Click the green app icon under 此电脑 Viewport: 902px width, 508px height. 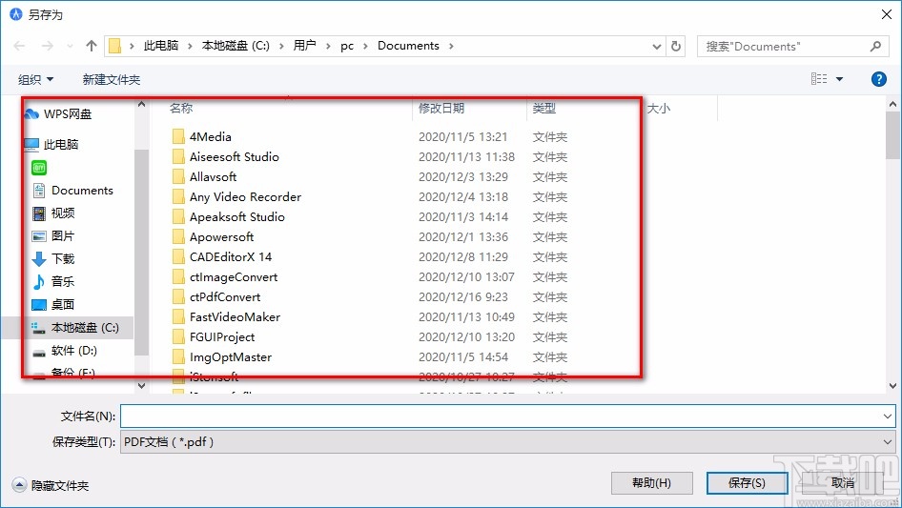pyautogui.click(x=39, y=168)
